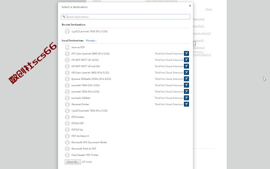Click ThinPrint icon for HP Color LaserJet 3600 (91a)
270x169 pixels.
186,54
